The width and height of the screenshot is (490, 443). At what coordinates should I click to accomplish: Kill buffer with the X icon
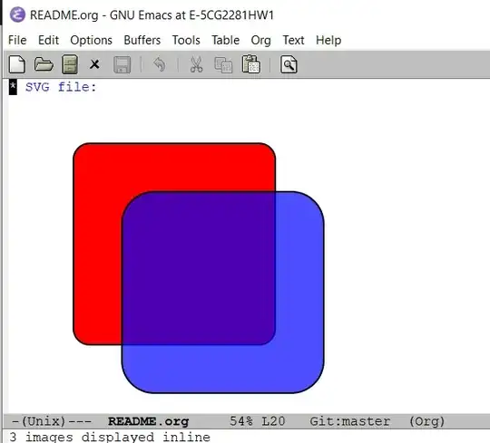tap(94, 64)
